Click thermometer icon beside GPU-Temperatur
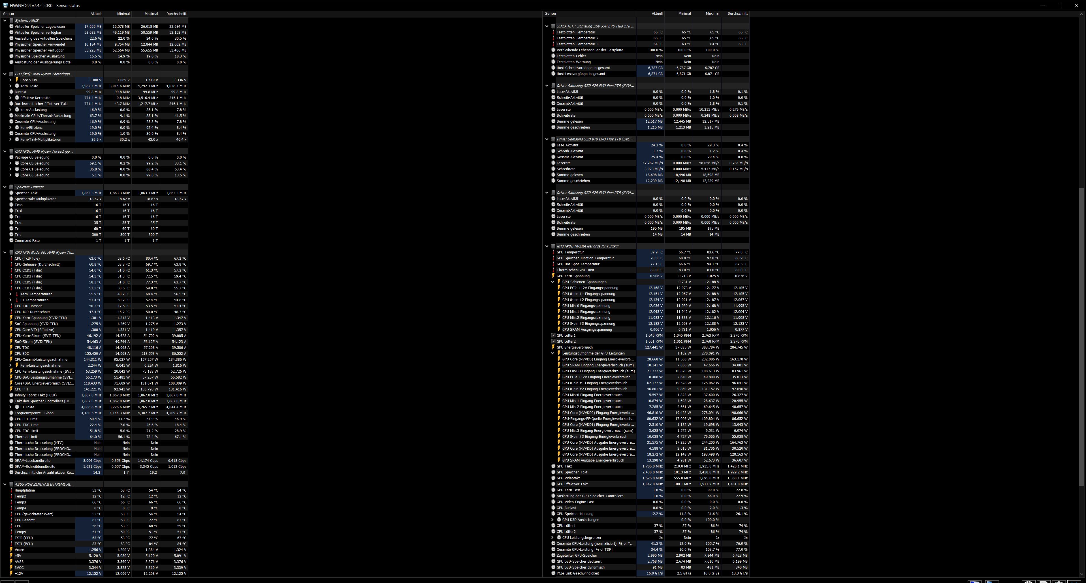 553,252
